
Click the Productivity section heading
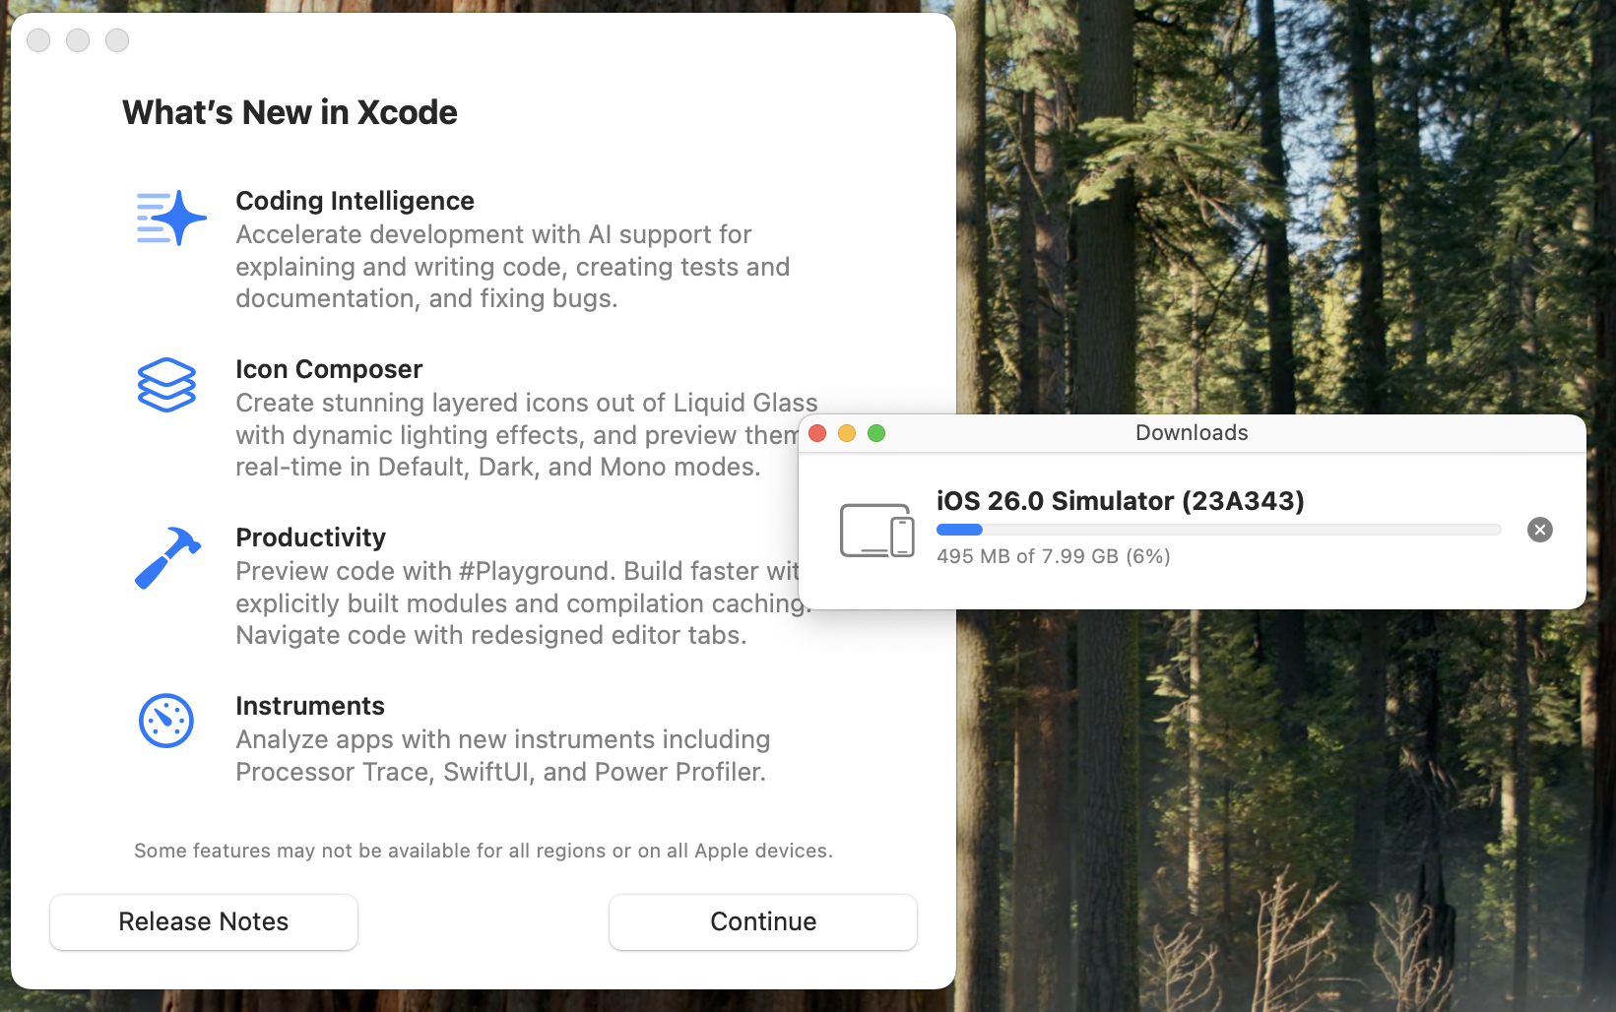click(x=310, y=538)
